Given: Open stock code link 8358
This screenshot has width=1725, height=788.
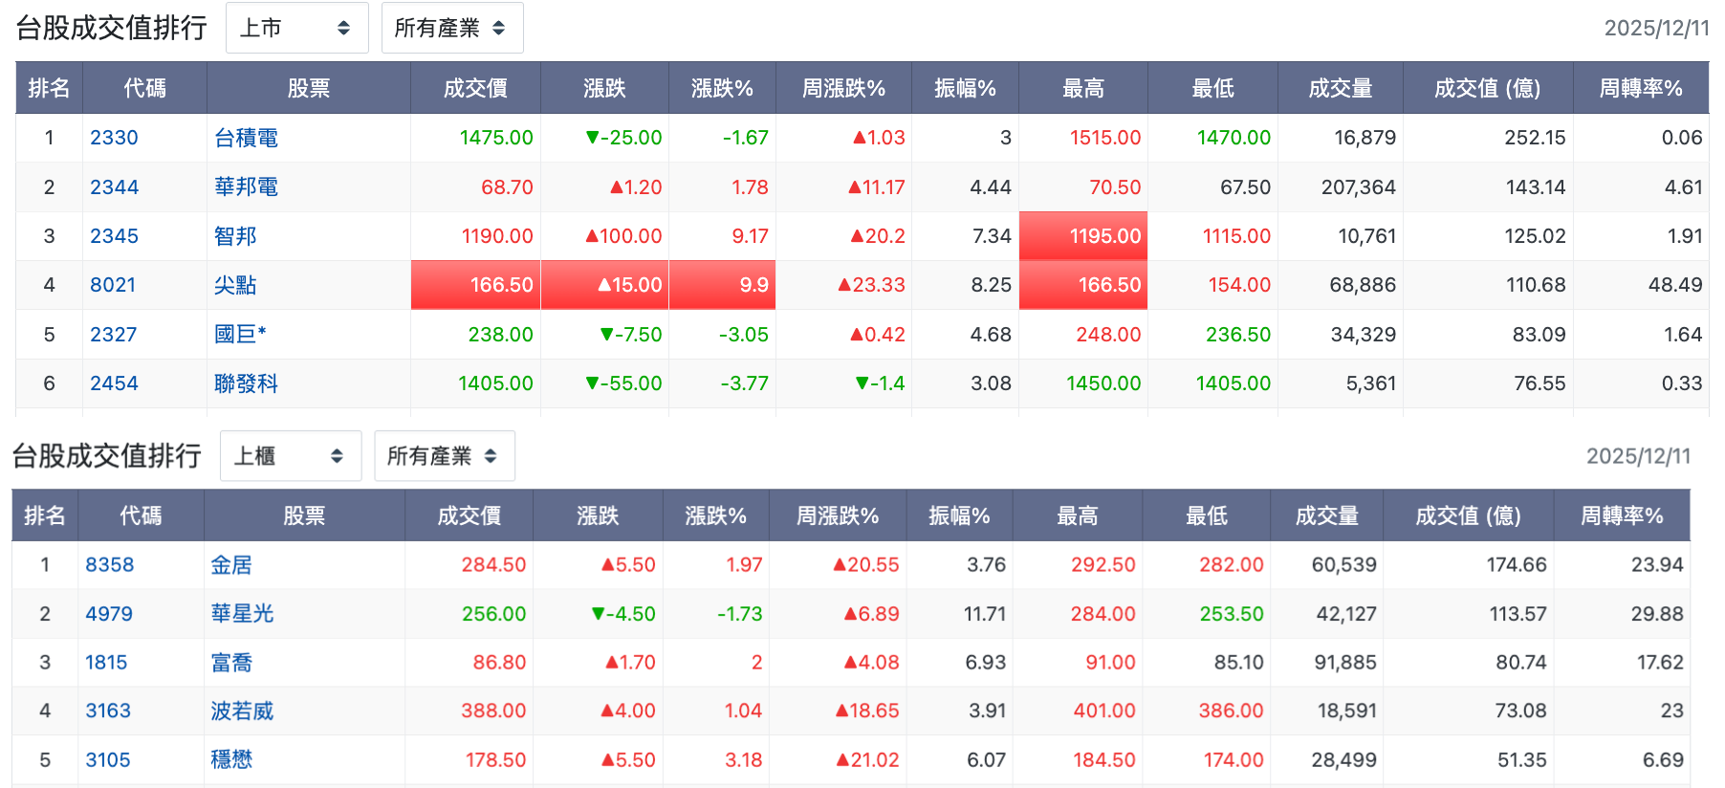Looking at the screenshot, I should [109, 565].
